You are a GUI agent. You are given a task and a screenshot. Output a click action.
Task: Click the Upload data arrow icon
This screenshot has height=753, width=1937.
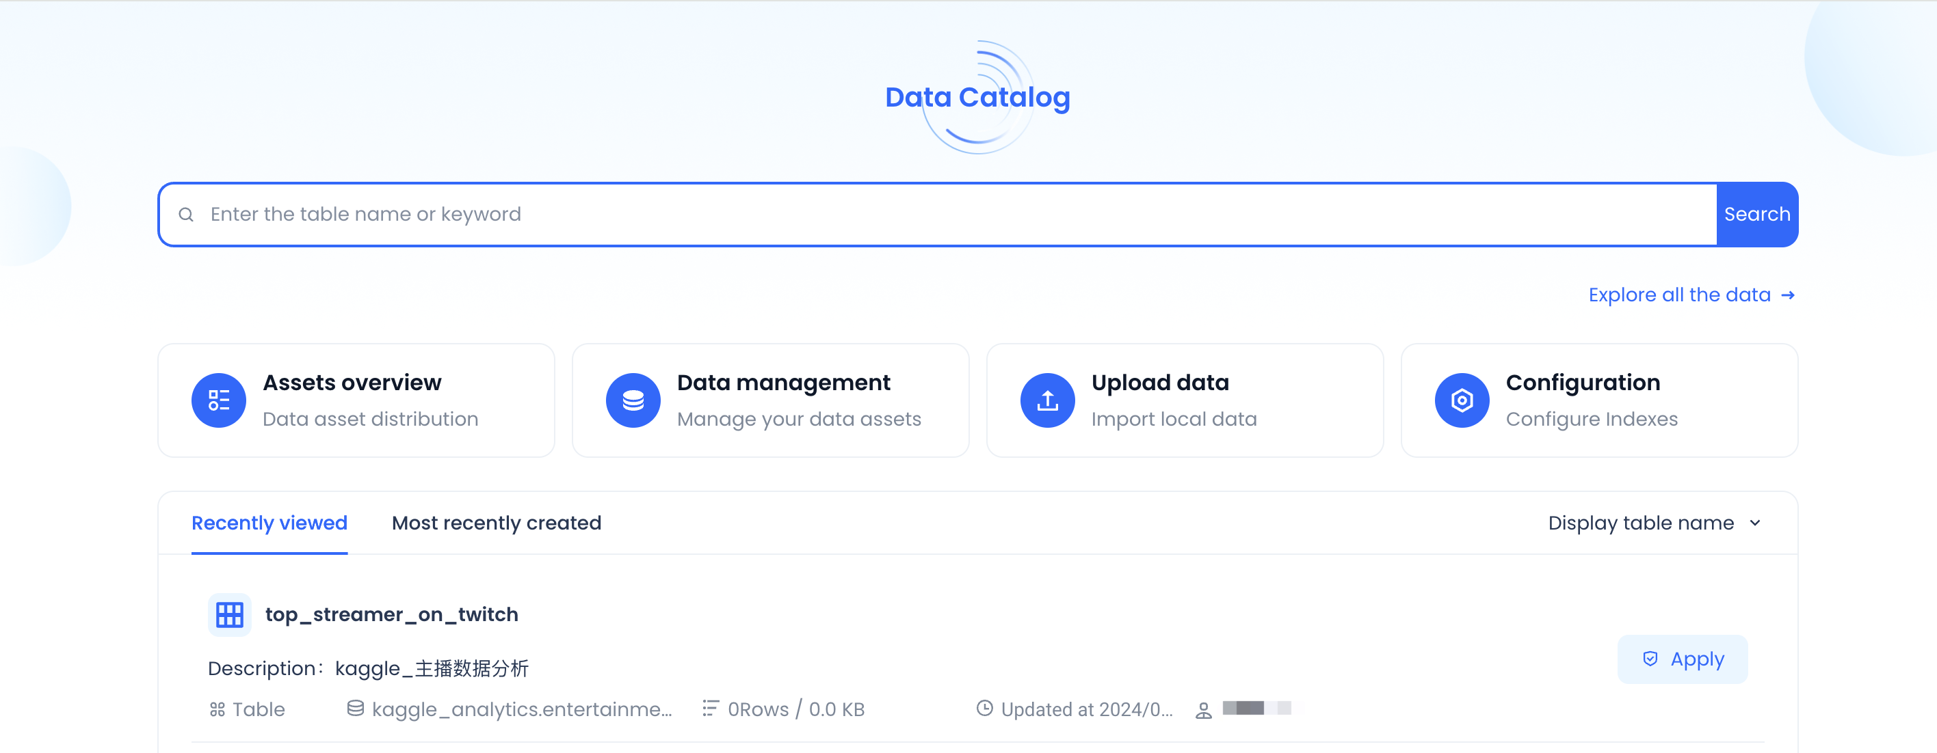(1047, 400)
